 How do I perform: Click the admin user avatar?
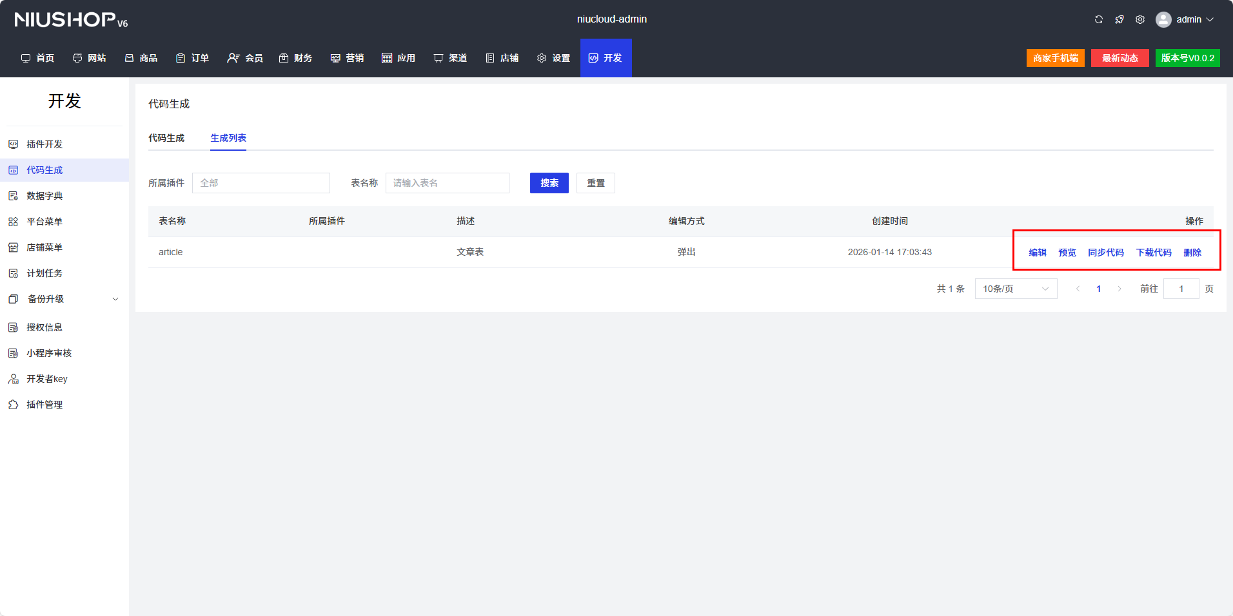tap(1163, 19)
